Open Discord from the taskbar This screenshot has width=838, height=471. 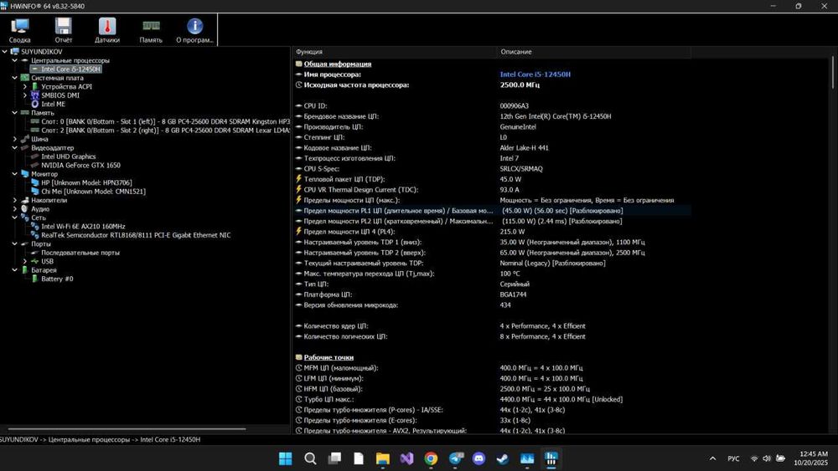click(478, 458)
